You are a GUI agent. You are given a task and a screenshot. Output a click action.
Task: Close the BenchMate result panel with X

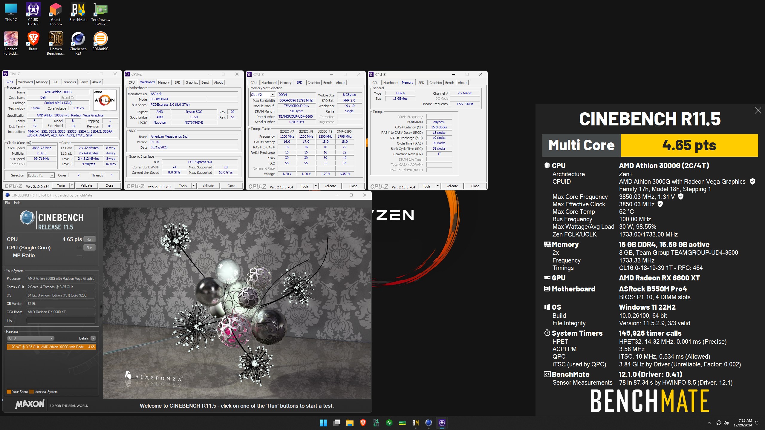pos(758,110)
